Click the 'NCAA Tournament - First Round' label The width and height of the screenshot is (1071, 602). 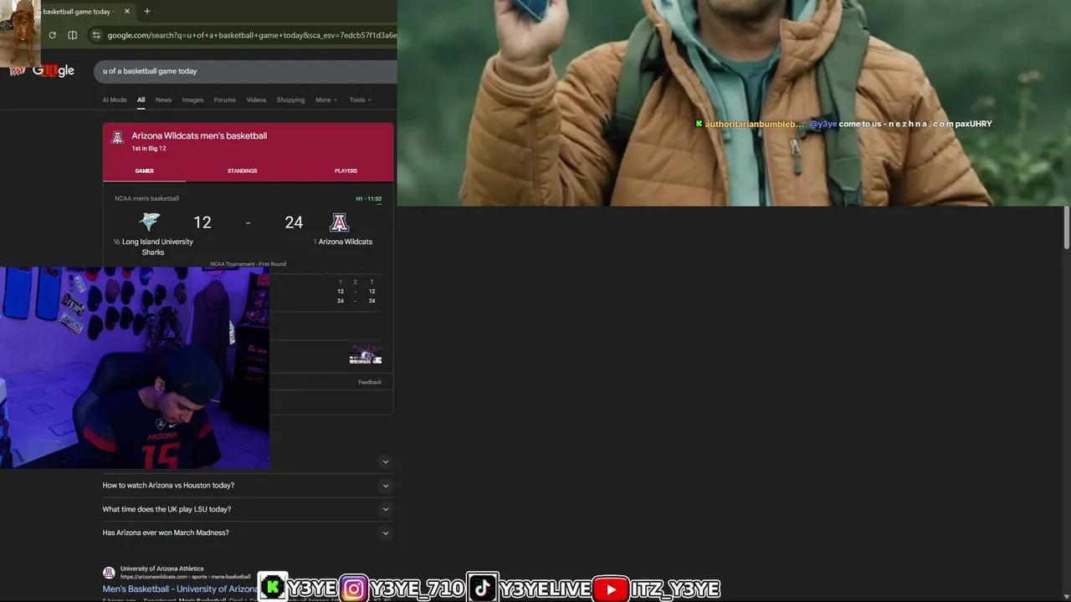[x=248, y=264]
